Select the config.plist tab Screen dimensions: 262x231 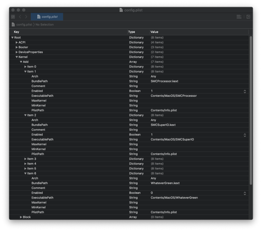click(47, 17)
